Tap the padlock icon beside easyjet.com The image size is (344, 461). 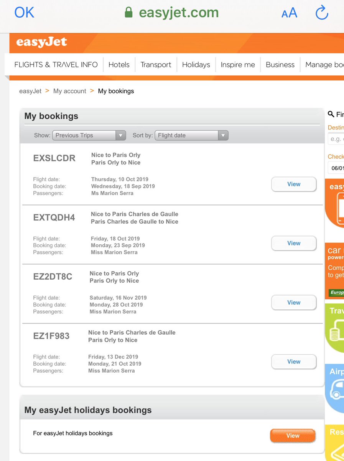tap(129, 13)
